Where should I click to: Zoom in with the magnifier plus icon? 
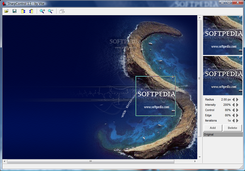(42, 11)
